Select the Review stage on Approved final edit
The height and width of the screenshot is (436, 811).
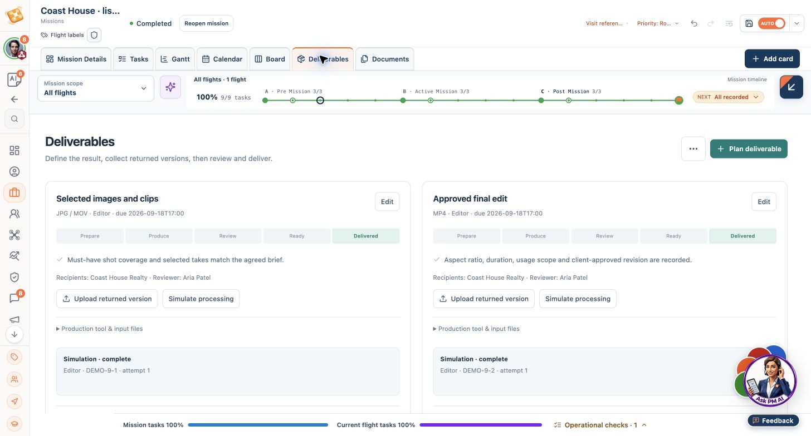click(x=605, y=236)
